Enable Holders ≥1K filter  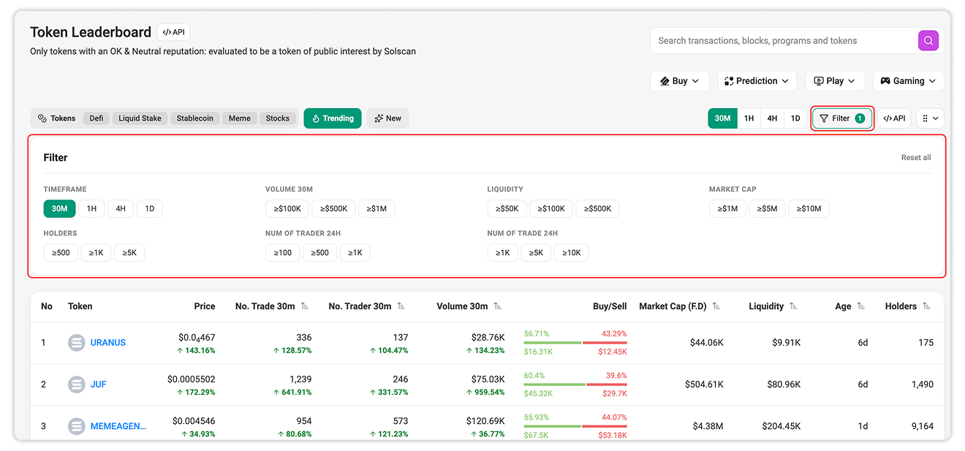point(96,253)
